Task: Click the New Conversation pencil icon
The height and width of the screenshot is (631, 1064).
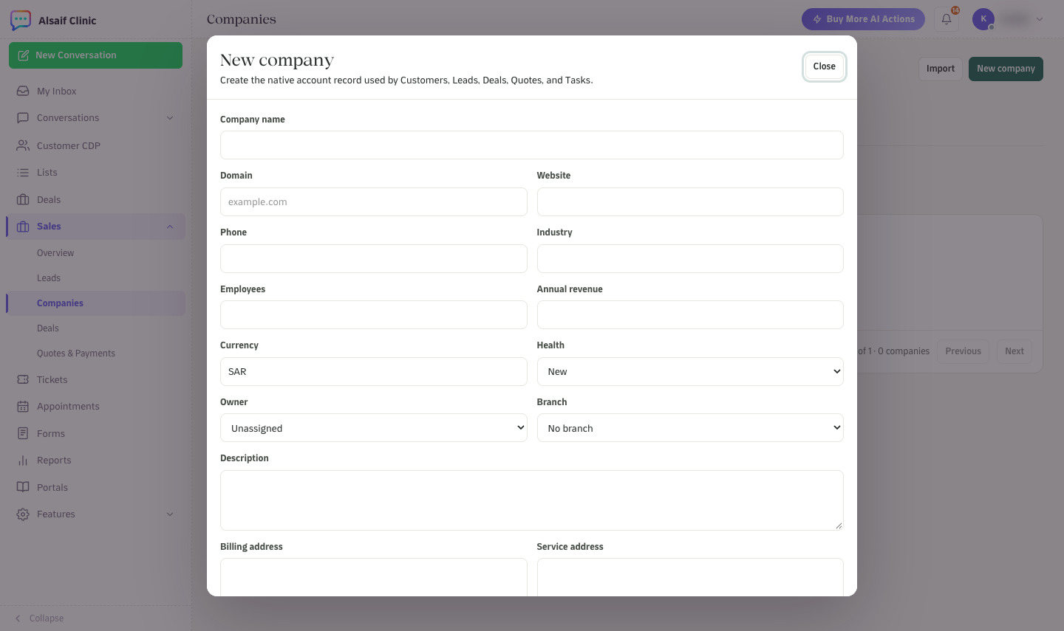Action: 24,55
